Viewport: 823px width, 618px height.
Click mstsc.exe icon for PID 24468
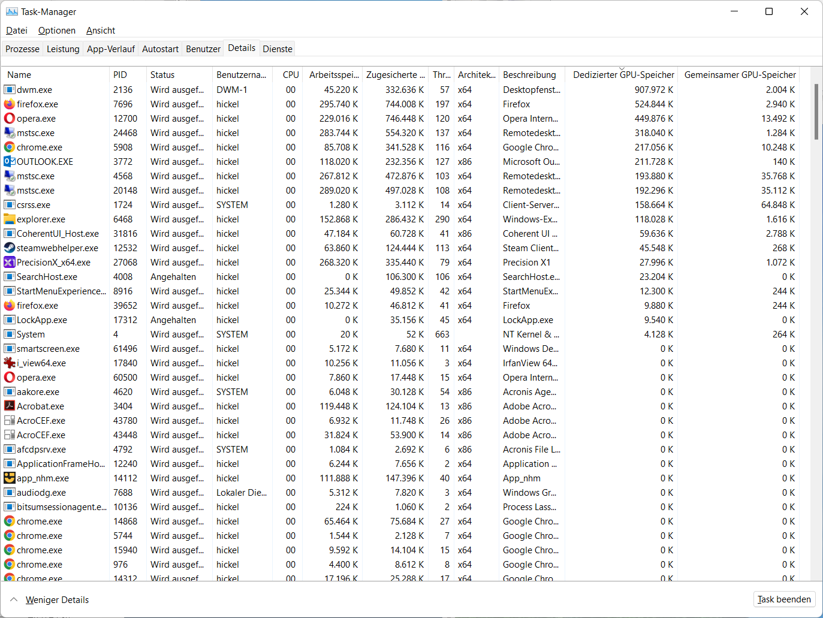(x=10, y=133)
